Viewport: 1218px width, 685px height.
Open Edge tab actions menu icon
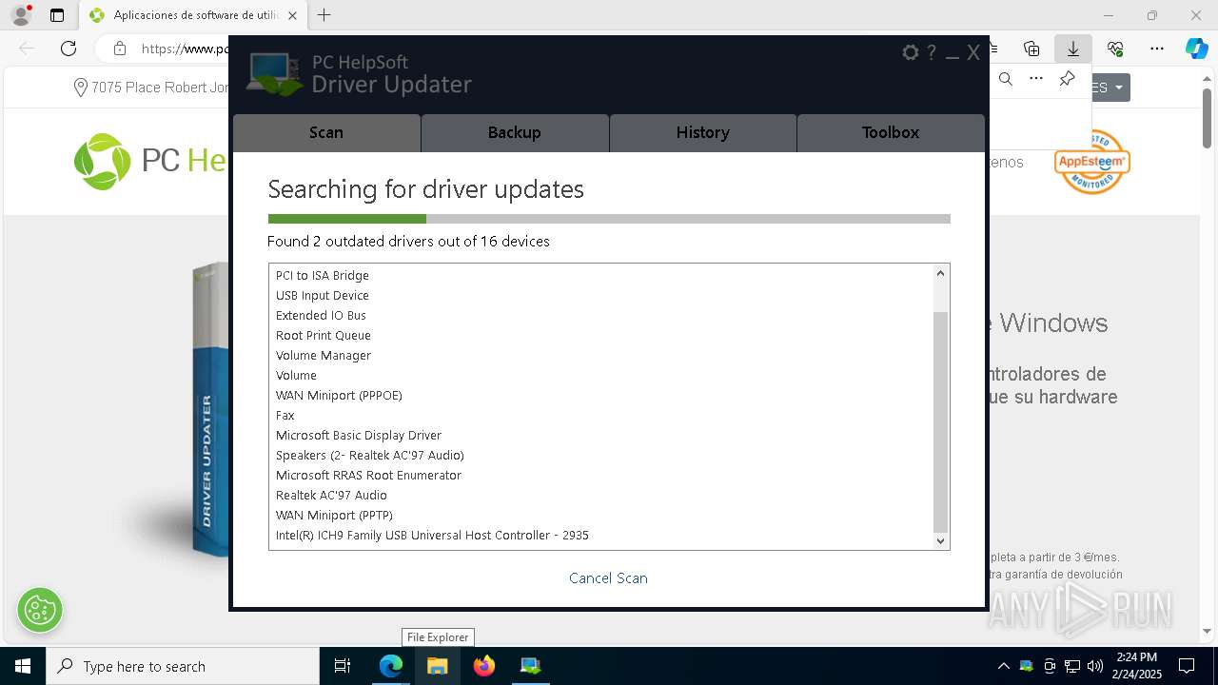[57, 15]
